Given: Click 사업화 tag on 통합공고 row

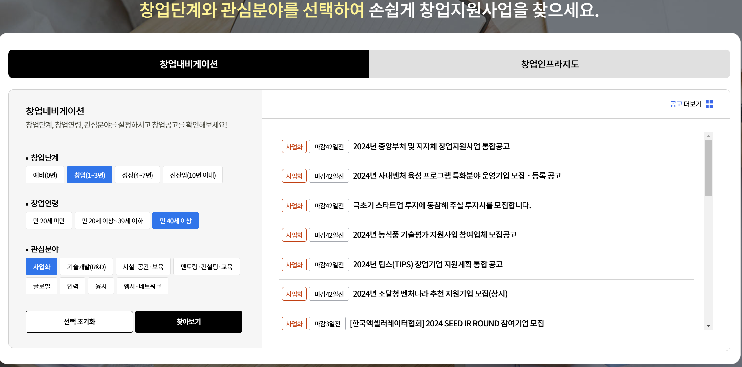Looking at the screenshot, I should 294,147.
